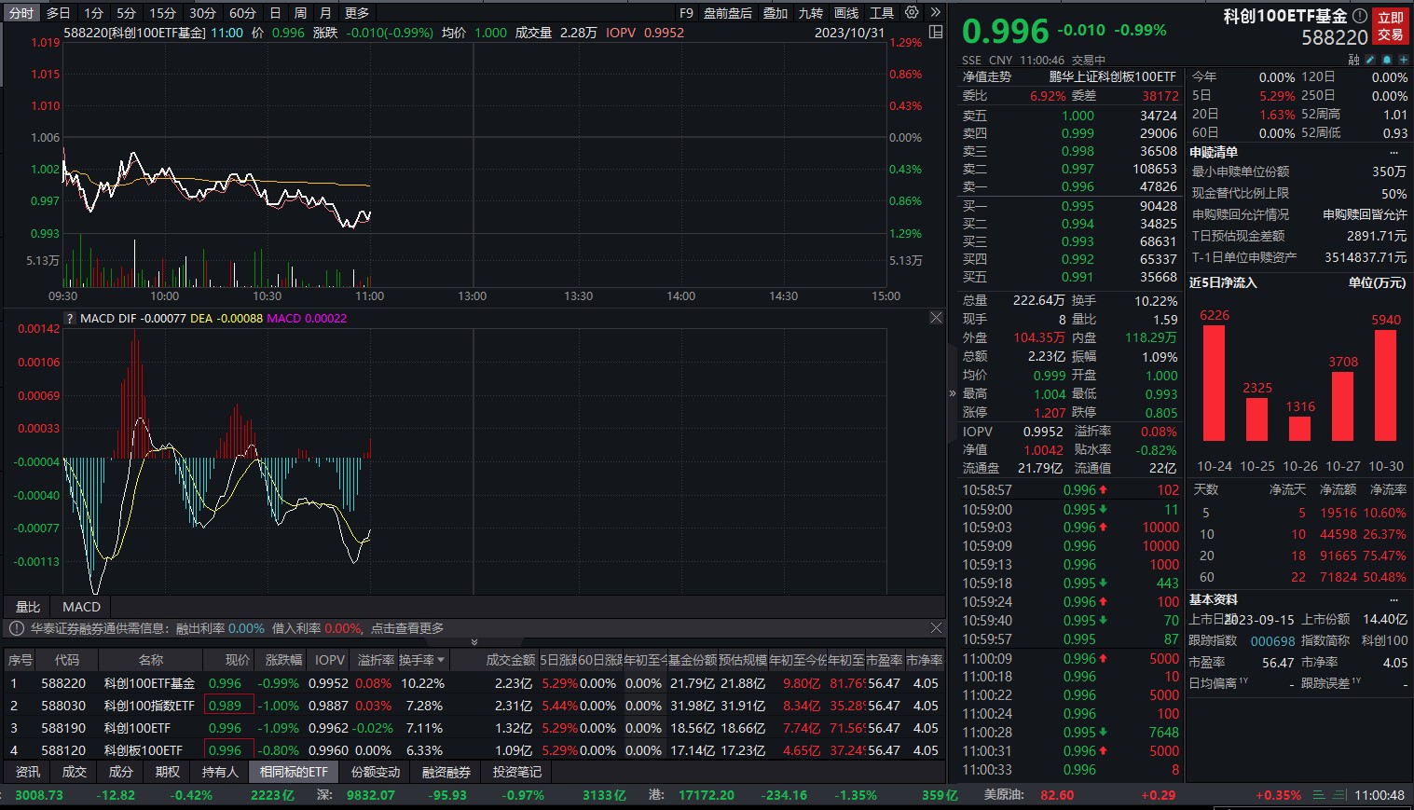1414x810 pixels.
Task: Click the blue pencil note icon
Action: coord(1370,60)
